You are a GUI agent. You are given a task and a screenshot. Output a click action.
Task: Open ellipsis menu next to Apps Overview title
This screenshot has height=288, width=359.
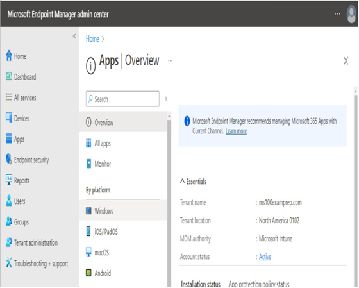pyautogui.click(x=171, y=61)
